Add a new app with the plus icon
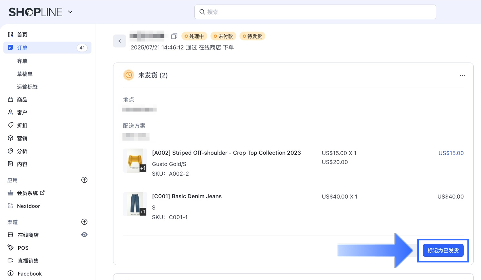 tap(84, 180)
